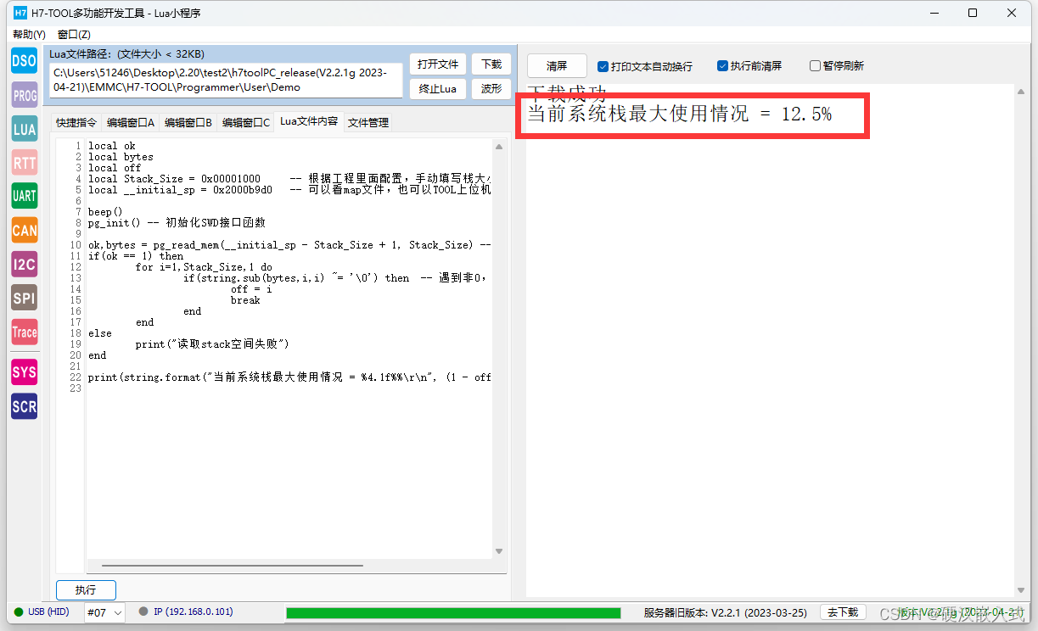Switch to 编辑窗口A tab
The height and width of the screenshot is (631, 1038).
coord(131,122)
